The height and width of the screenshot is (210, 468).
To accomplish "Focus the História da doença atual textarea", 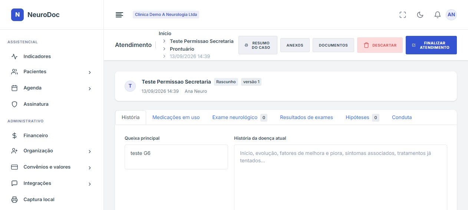I will 340,177.
